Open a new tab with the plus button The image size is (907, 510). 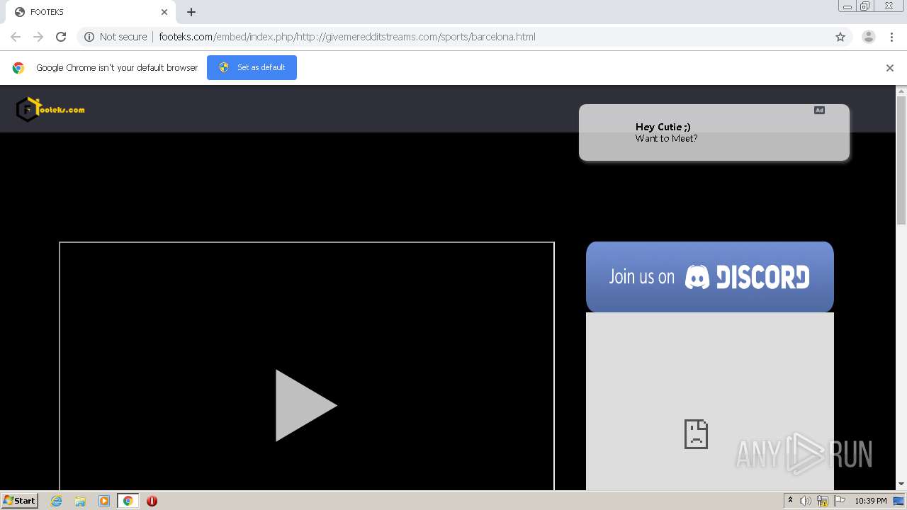191,12
